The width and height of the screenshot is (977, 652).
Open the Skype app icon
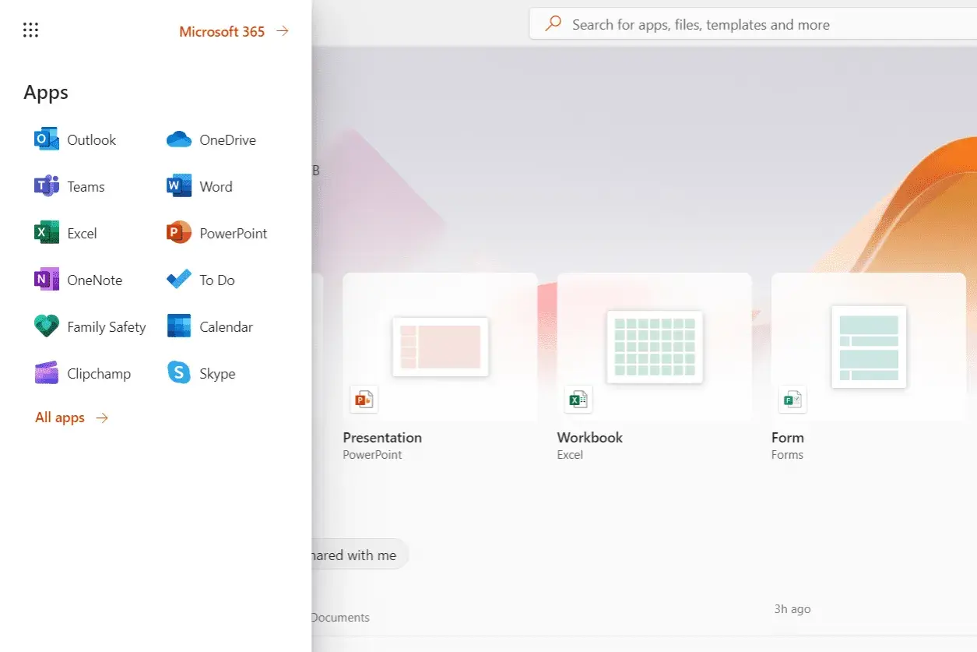(179, 374)
